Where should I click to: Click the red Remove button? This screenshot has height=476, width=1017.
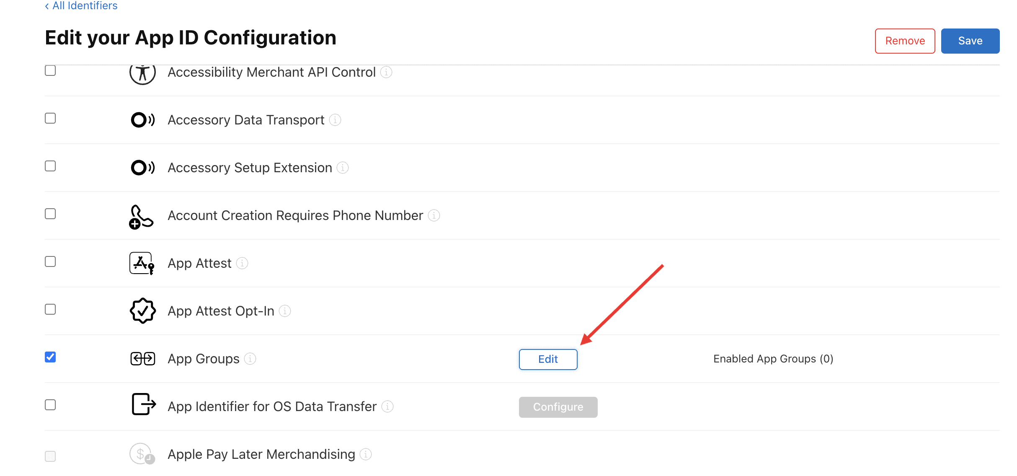click(x=905, y=41)
